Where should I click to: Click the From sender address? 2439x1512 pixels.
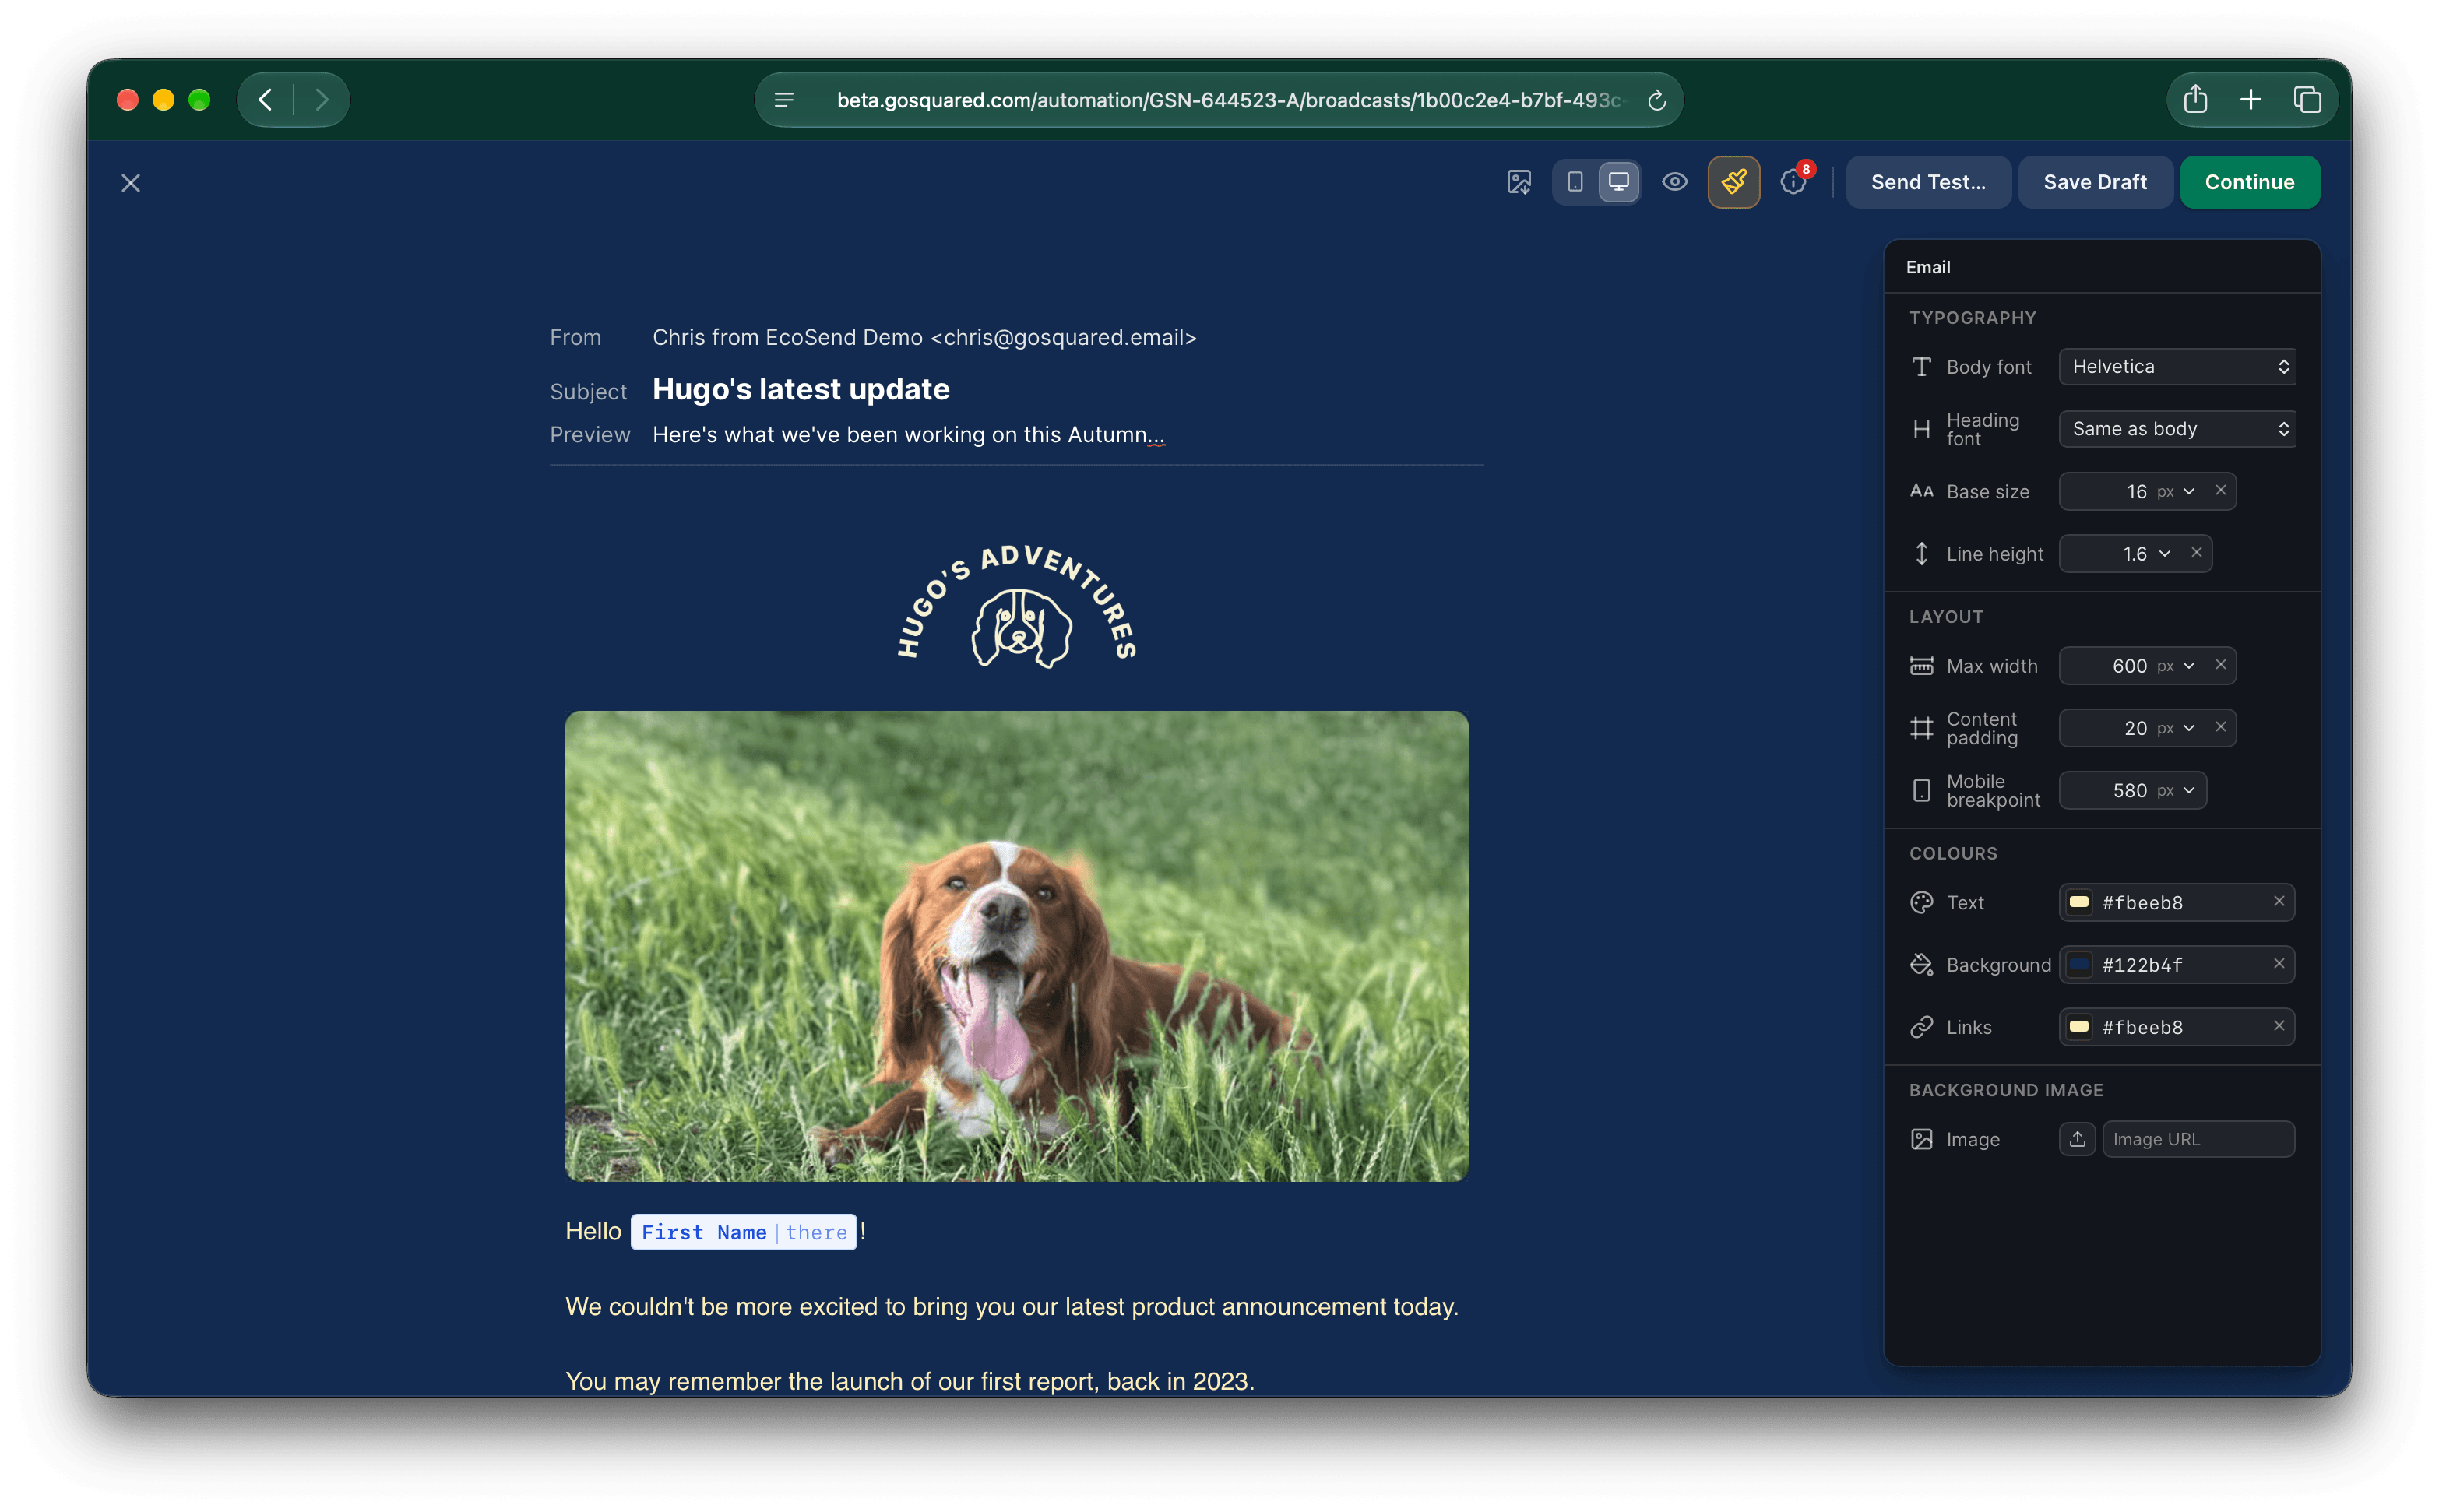pyautogui.click(x=924, y=337)
